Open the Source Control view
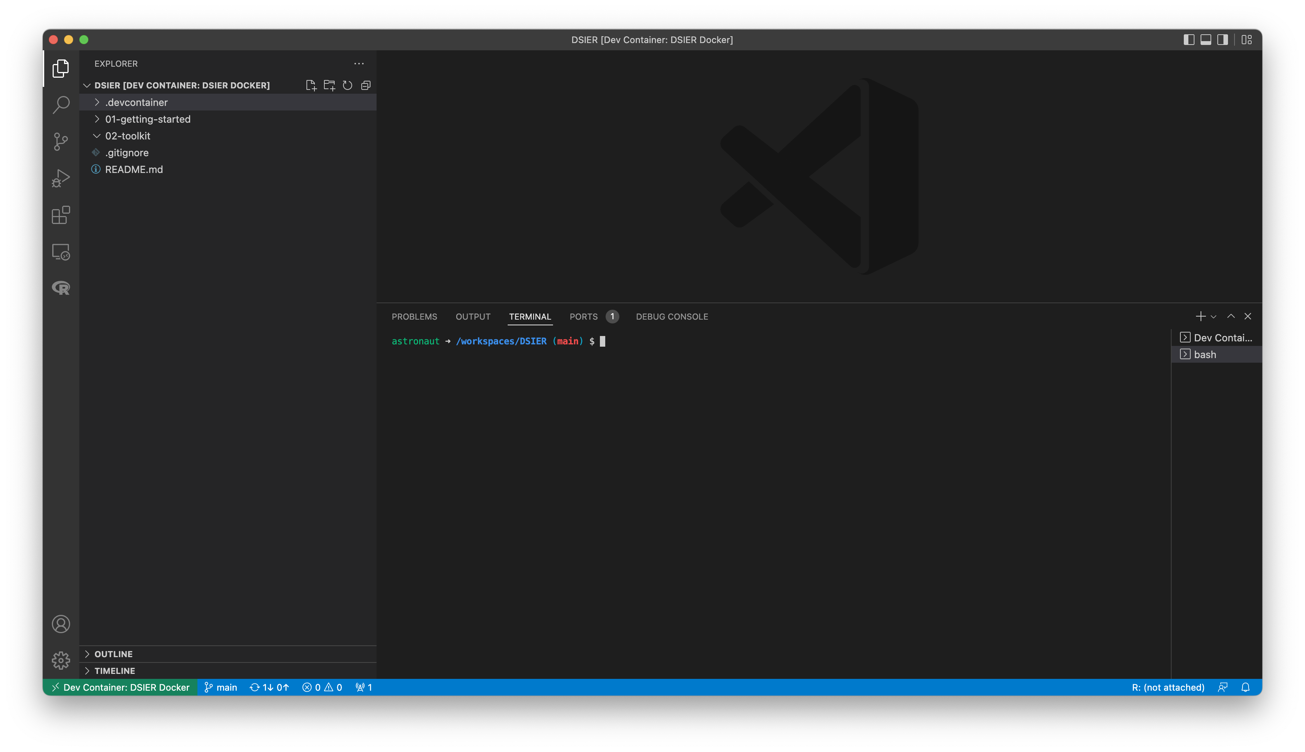 tap(61, 141)
